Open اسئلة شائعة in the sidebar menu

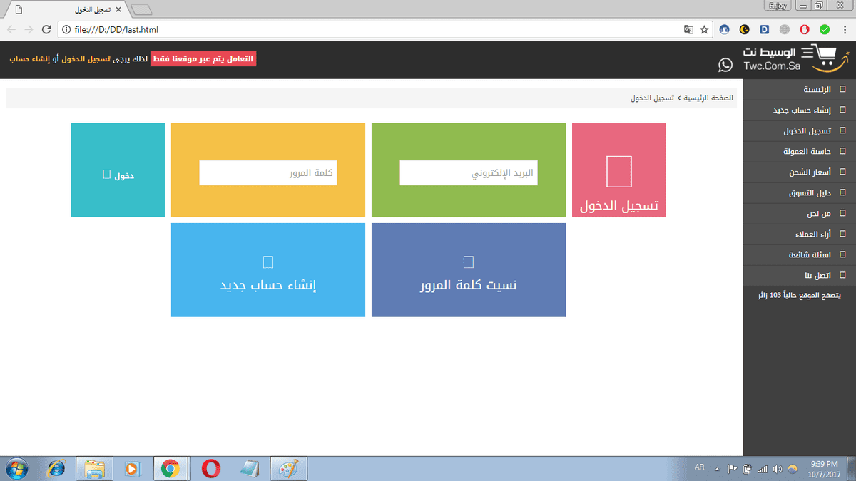pyautogui.click(x=800, y=254)
